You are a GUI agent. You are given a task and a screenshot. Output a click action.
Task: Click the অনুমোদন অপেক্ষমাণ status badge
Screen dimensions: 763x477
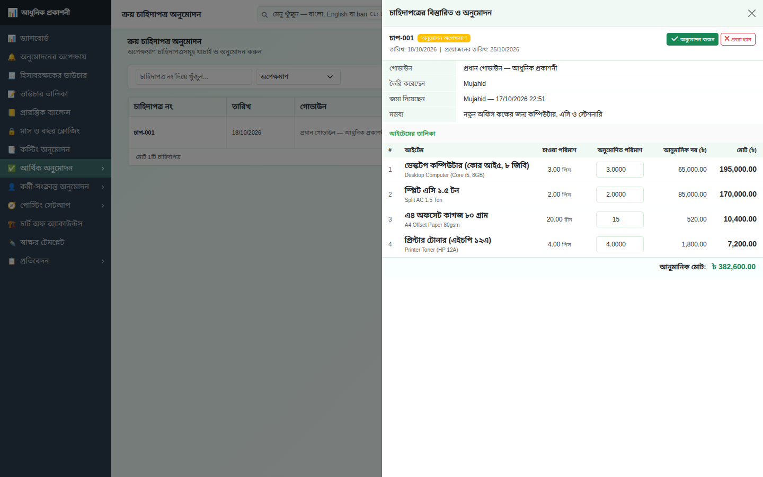click(443, 38)
